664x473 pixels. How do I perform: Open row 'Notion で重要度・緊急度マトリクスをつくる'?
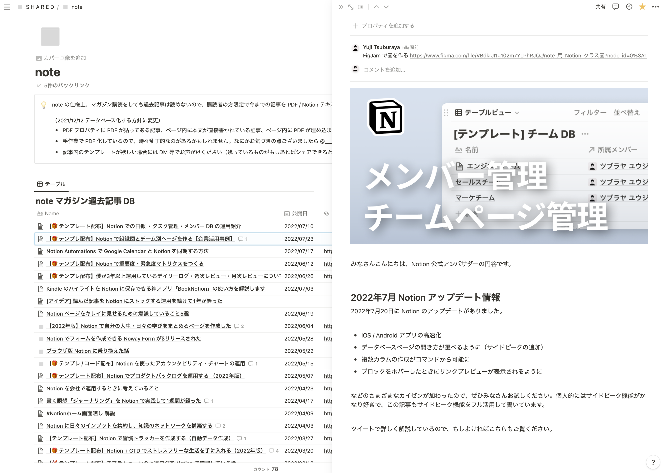125,264
